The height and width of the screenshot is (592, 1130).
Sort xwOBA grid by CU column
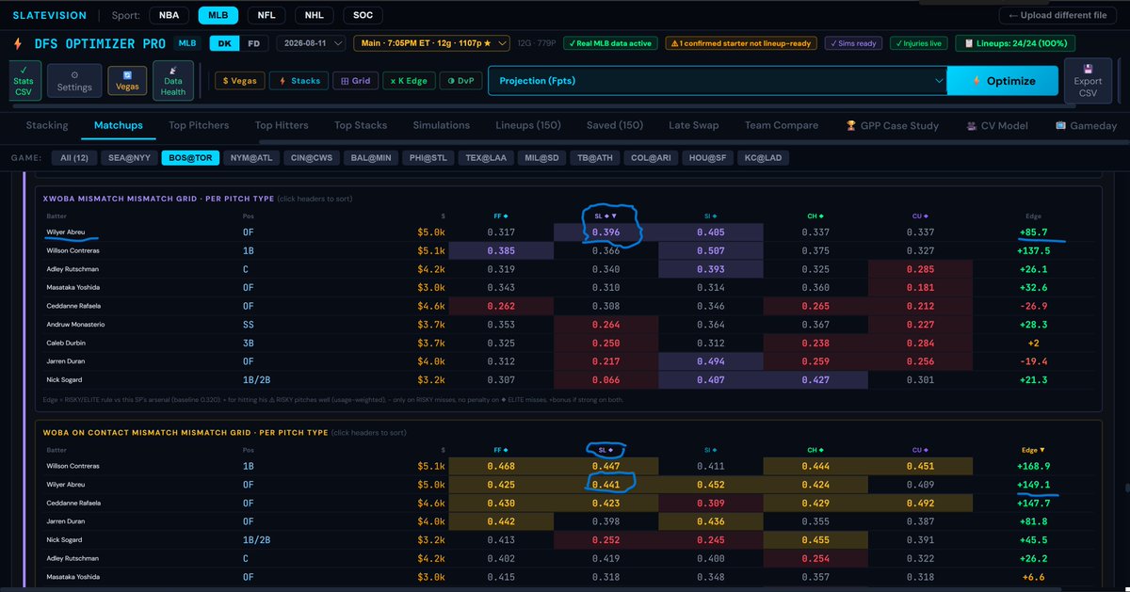[920, 216]
